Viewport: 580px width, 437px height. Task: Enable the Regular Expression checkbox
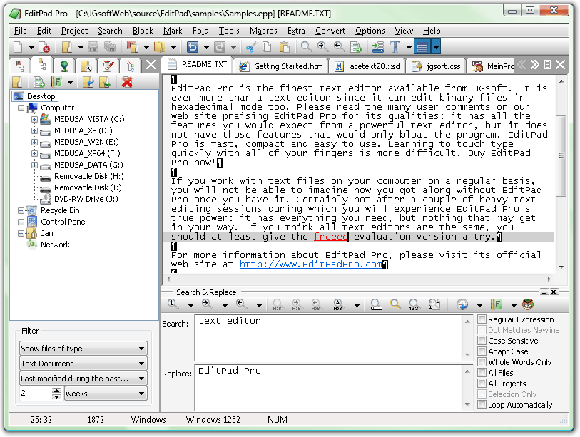coord(482,319)
